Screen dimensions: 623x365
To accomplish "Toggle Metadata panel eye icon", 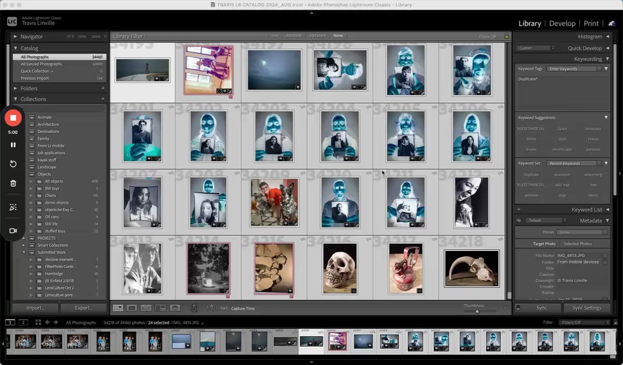I will pyautogui.click(x=518, y=221).
